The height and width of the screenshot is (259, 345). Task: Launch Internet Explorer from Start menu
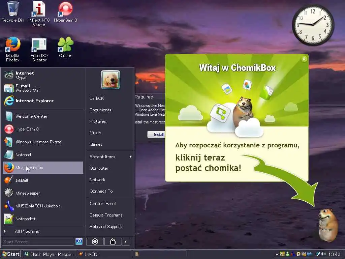click(x=43, y=100)
